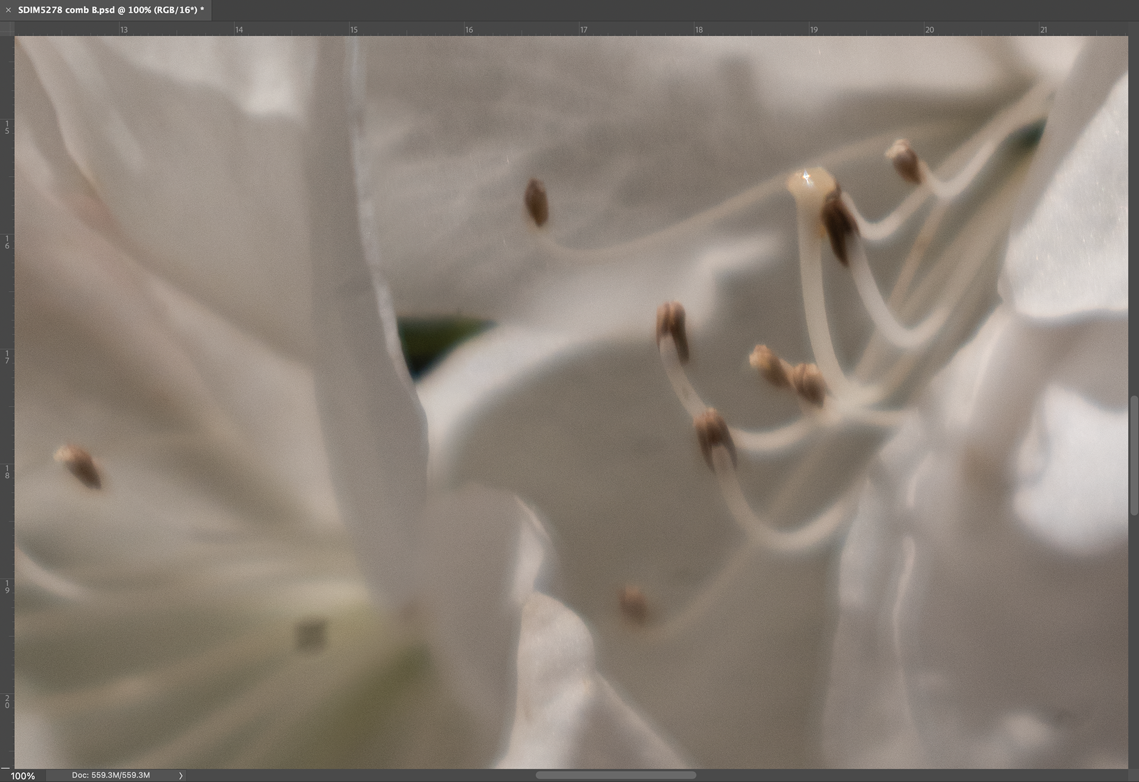Click the vertical scrollbar track above the thumb
The height and width of the screenshot is (782, 1139).
1134,213
